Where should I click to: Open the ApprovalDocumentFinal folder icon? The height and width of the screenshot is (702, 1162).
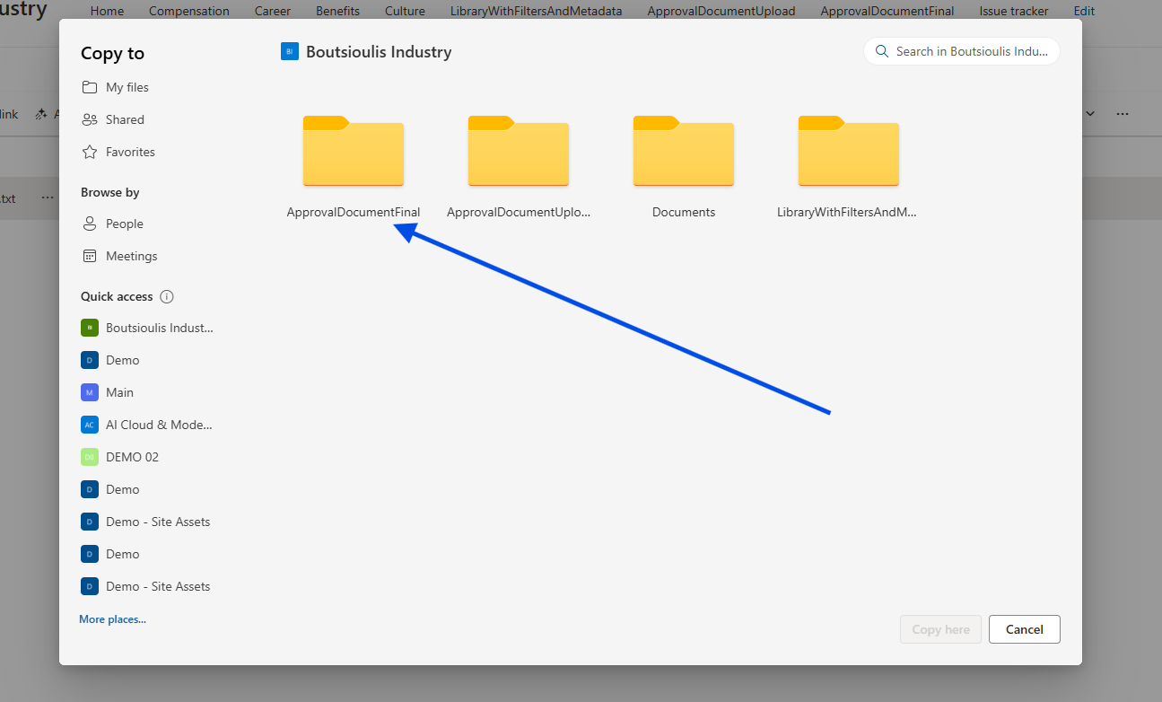pos(353,152)
